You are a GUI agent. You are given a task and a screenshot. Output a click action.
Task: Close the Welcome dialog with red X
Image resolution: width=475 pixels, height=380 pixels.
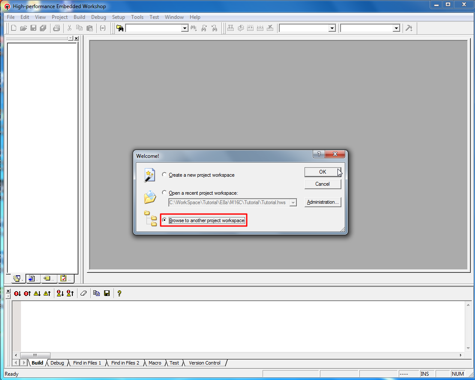point(335,154)
